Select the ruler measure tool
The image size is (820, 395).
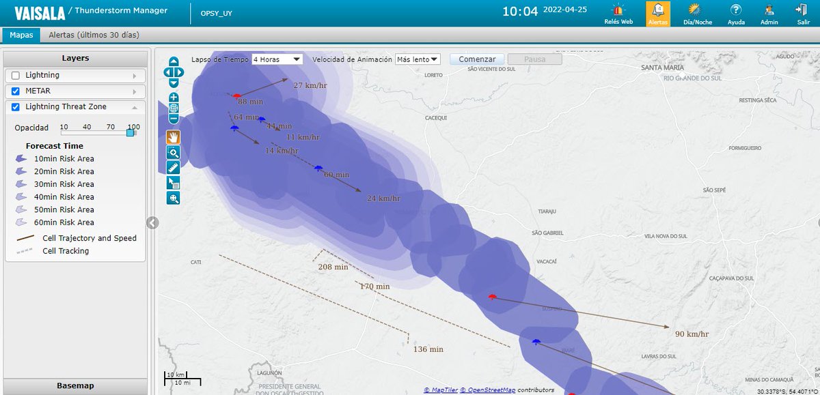pos(174,167)
